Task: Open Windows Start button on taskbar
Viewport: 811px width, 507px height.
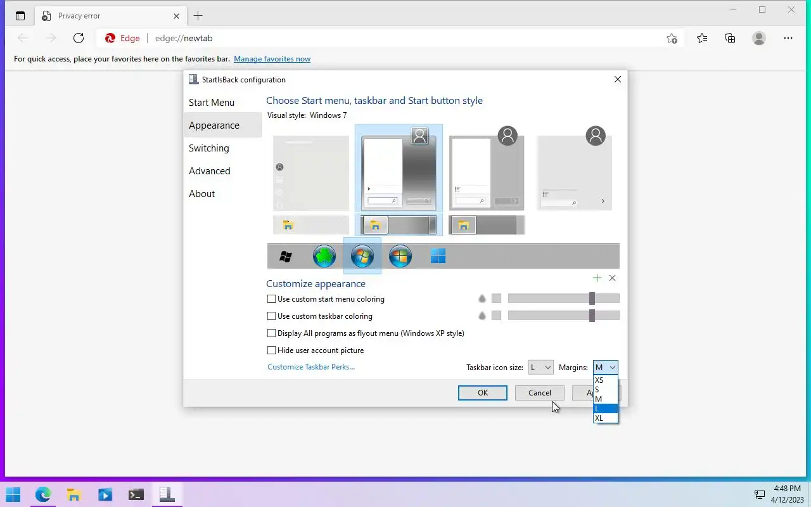Action: coord(13,494)
